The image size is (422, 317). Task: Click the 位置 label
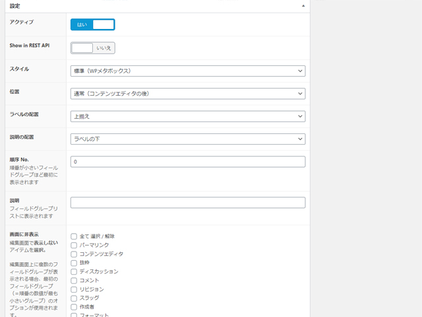(x=15, y=92)
